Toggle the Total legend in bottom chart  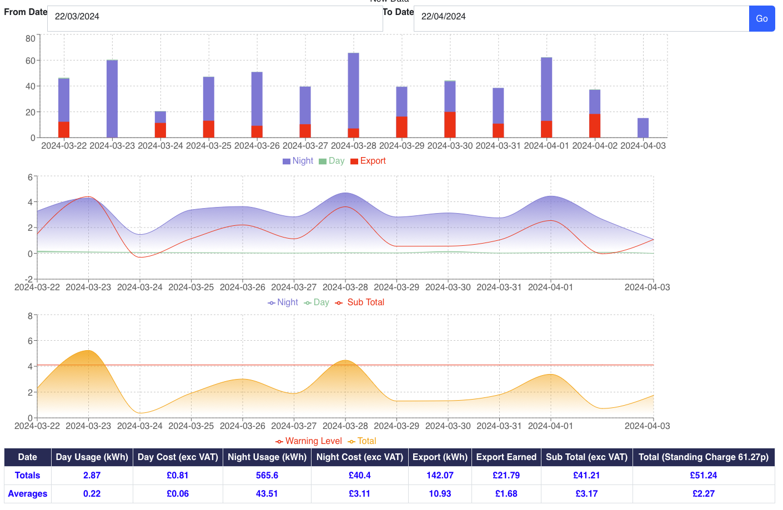pyautogui.click(x=362, y=441)
